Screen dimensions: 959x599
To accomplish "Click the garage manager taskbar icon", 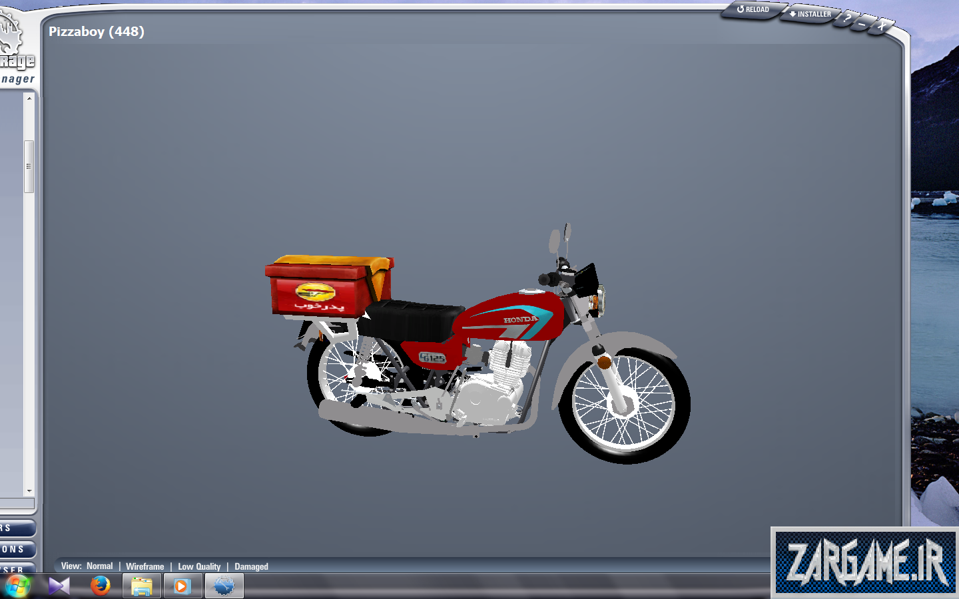I will coord(224,586).
